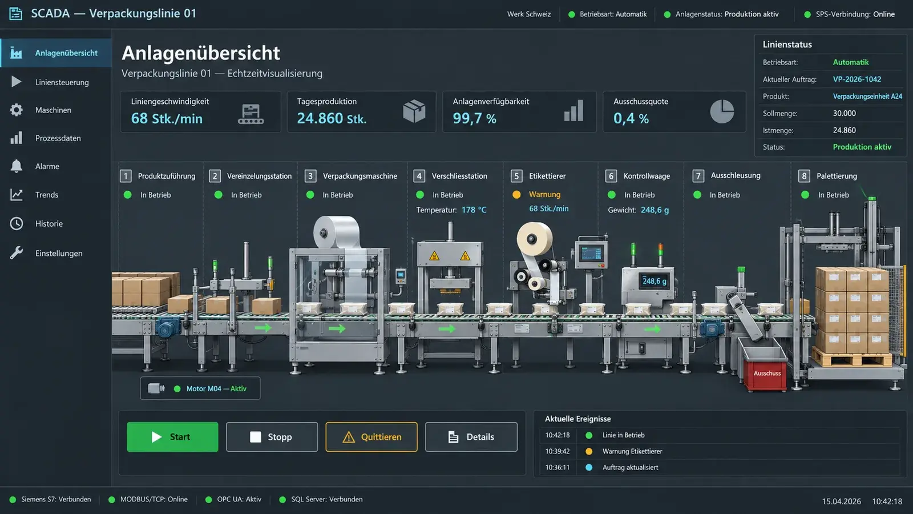Select station 5 Etikettierer header
913x514 pixels.
[x=539, y=176]
